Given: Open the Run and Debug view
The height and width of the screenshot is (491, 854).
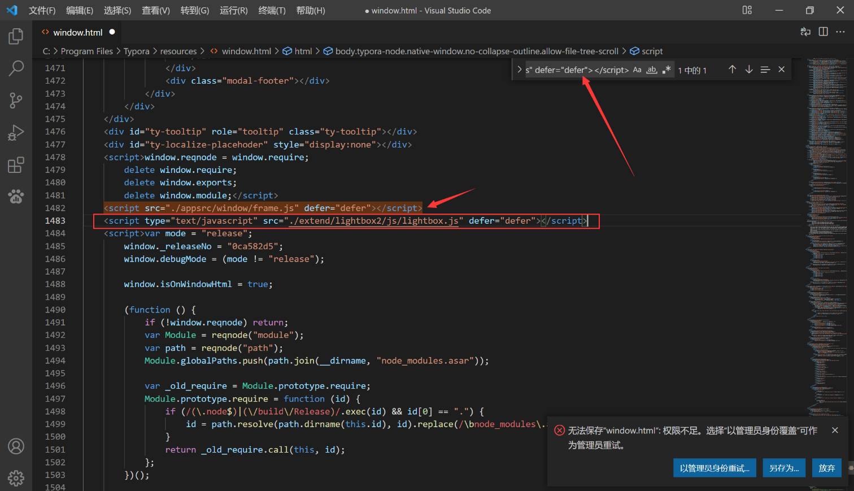Looking at the screenshot, I should click(16, 133).
